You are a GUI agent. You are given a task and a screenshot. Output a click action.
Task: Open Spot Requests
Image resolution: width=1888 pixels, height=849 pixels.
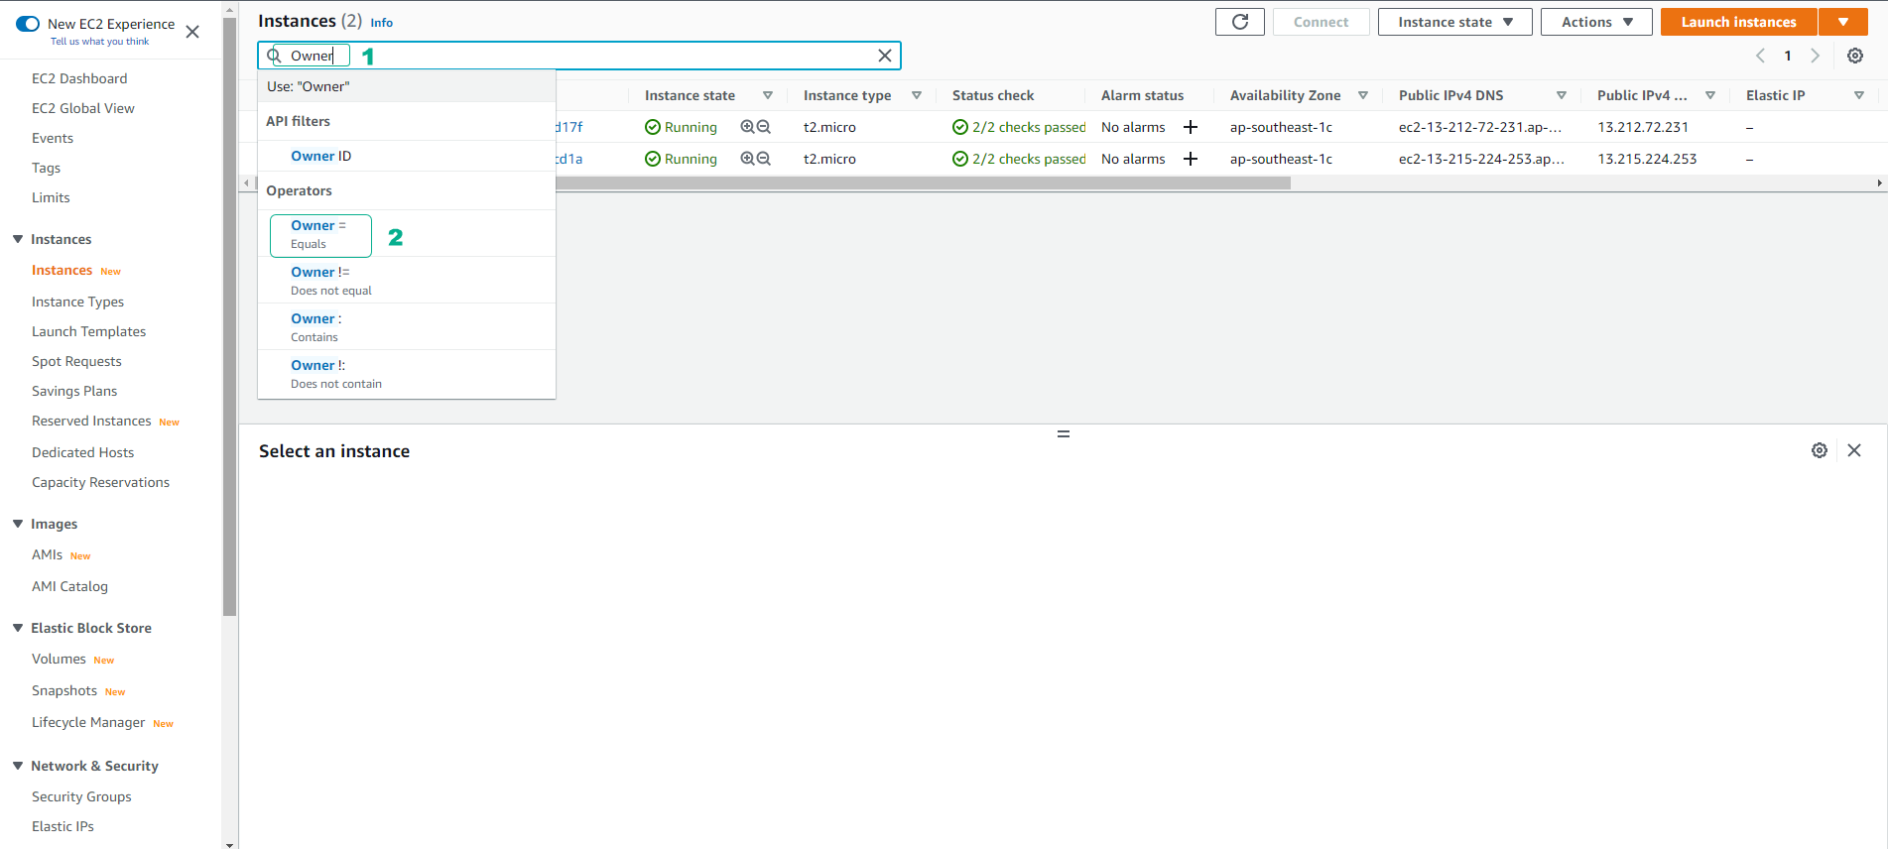click(x=76, y=361)
